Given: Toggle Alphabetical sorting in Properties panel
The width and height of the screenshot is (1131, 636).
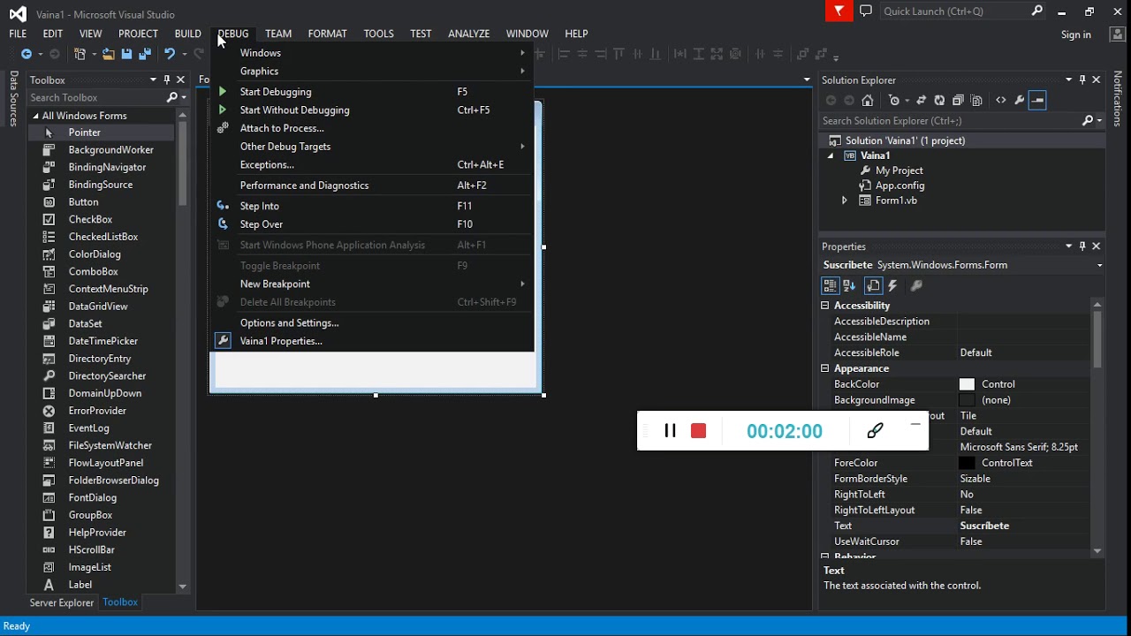Looking at the screenshot, I should click(849, 285).
